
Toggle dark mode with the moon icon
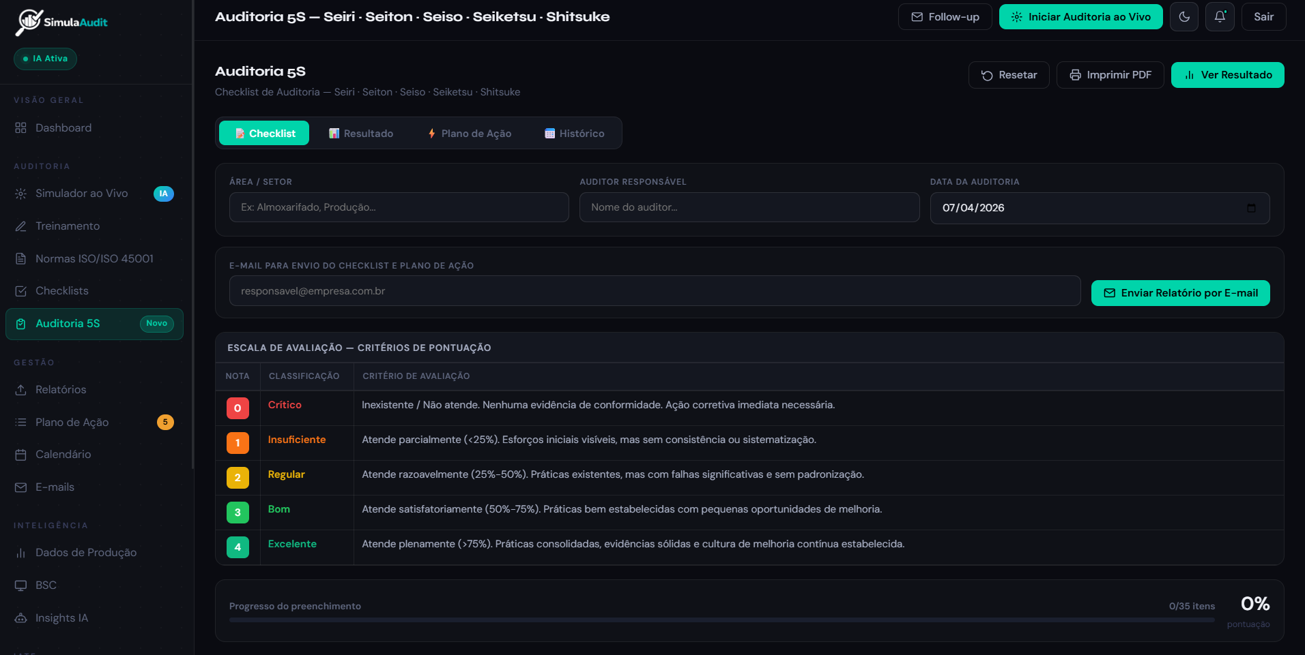coord(1184,16)
